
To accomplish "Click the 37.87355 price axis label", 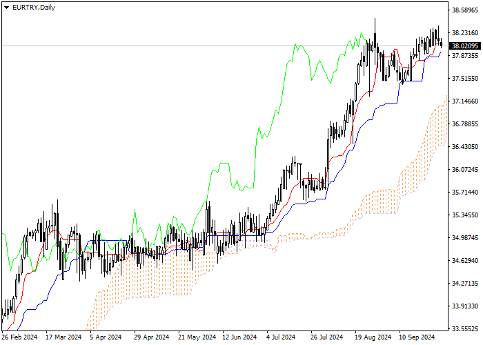I will [465, 56].
